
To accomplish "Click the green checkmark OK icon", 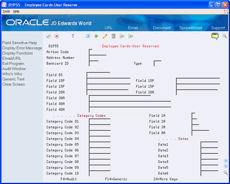I will point(48,36).
